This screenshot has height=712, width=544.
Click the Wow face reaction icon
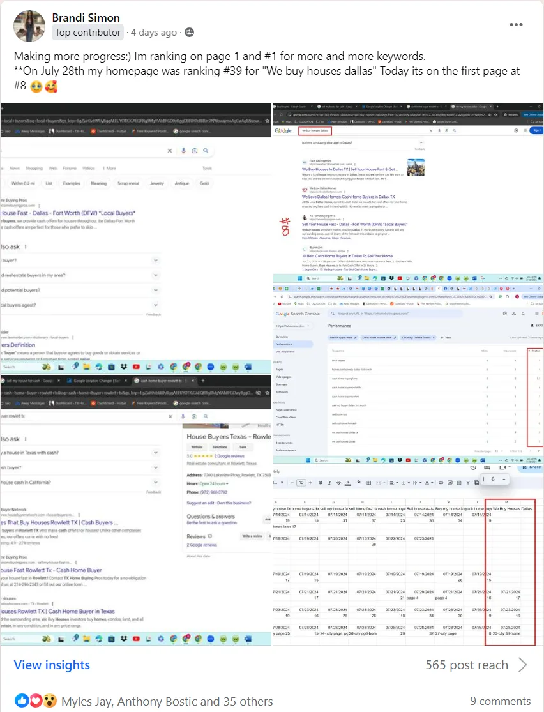(50, 701)
